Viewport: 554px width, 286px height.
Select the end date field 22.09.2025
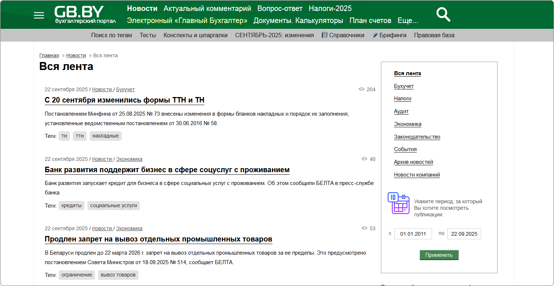(464, 234)
